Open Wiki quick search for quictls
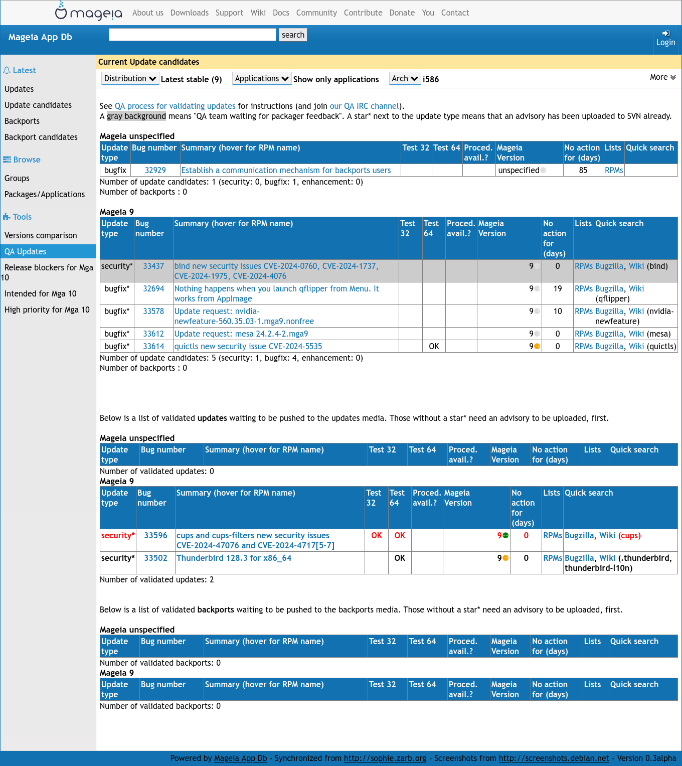Screen dimensions: 682x766 point(636,346)
